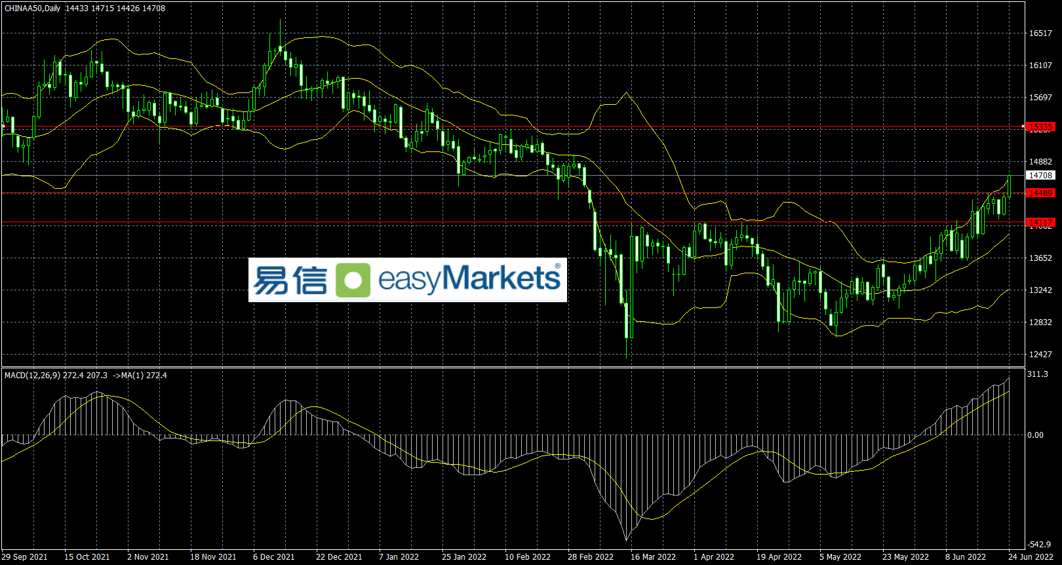Image resolution: width=1062 pixels, height=565 pixels.
Task: Click the 8 Jun 2022 date label
Action: [x=966, y=557]
